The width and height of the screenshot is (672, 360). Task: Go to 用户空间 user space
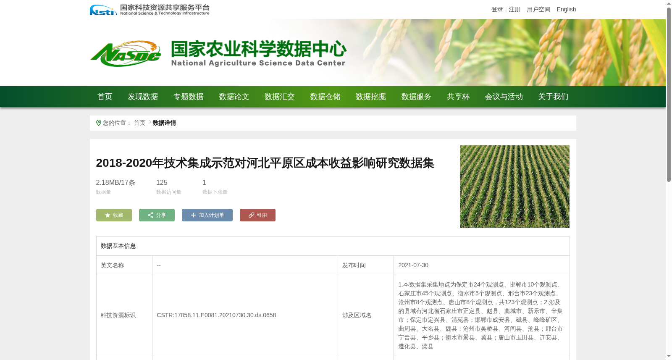538,9
